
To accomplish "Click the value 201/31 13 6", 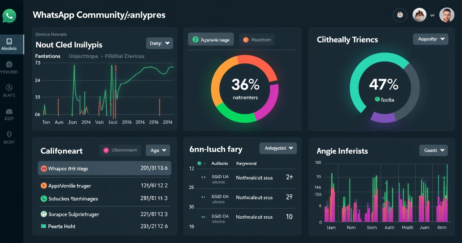I will pos(154,168).
